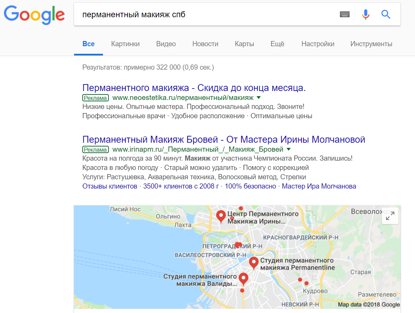Screen dimensions: 415x313
Task: Click the КРАСНОГВАРДЕЙСКИЙ Р-Н map label
Action: 301,238
